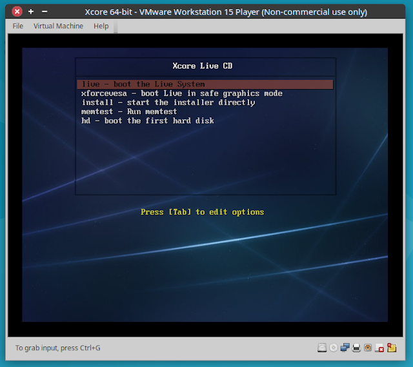Screen dimensions: 413x367
Task: Select 'memtest - Run memtest' entry
Action: [x=129, y=112]
